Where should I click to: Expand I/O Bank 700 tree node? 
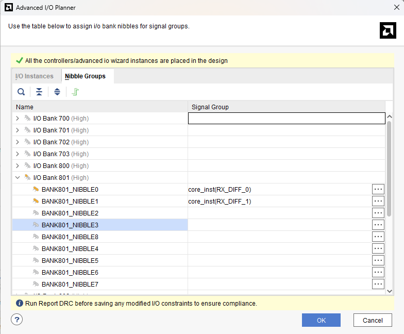pyautogui.click(x=18, y=119)
